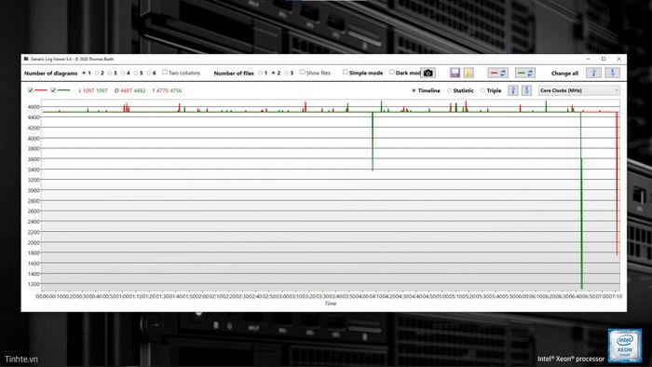Click the purple save floppy-disk icon
Viewport: 652px width, 367px height.
[x=455, y=74]
